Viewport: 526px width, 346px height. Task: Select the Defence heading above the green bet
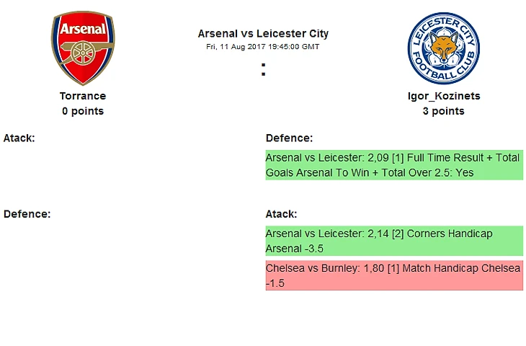[x=289, y=138]
